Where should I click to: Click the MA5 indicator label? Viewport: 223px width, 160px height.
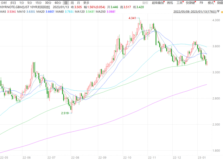point(3,12)
